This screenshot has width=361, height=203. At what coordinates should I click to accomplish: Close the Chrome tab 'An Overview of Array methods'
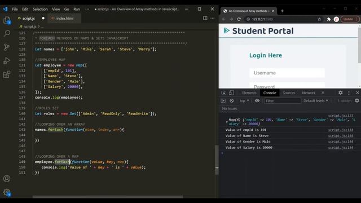273,11
